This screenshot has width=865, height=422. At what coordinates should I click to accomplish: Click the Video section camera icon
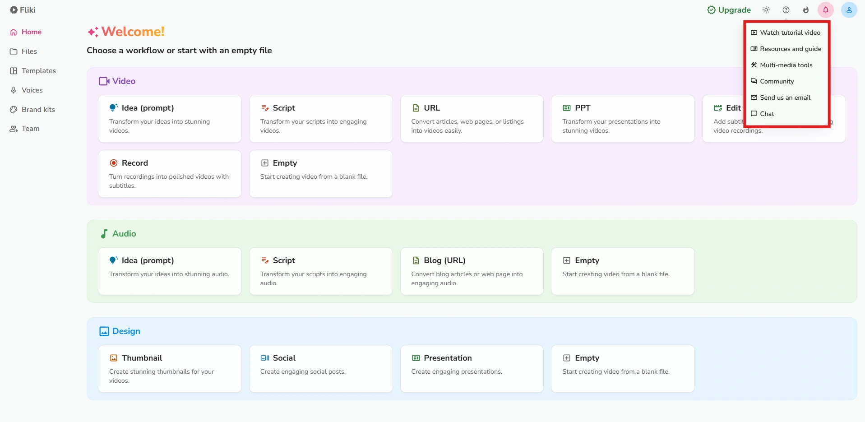pos(104,81)
